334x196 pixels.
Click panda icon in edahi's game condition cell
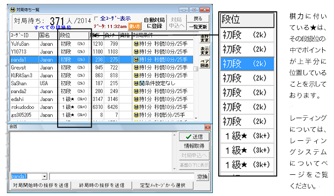coord(136,99)
